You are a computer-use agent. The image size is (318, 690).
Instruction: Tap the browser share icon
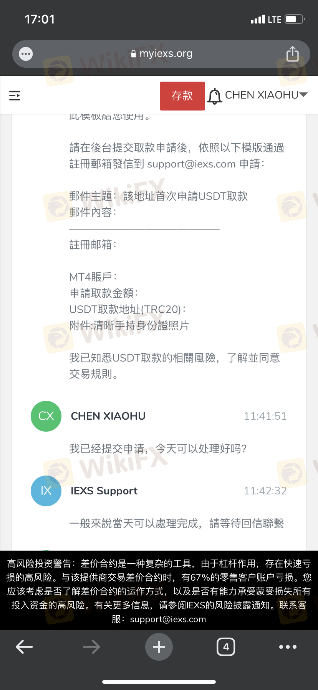[293, 54]
